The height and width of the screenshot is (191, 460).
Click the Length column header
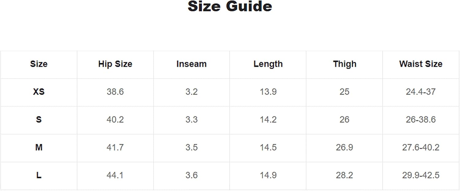click(268, 64)
